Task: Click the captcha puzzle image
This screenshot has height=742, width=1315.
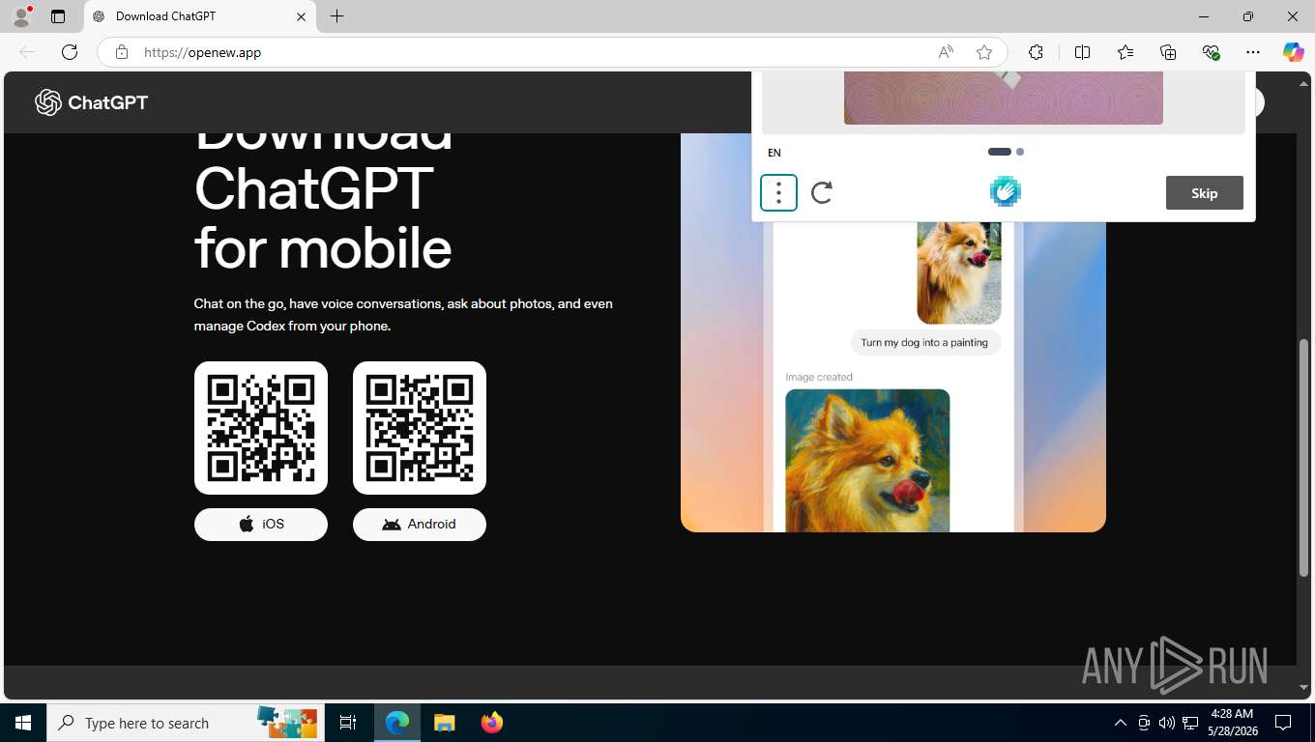Action: [x=1004, y=98]
